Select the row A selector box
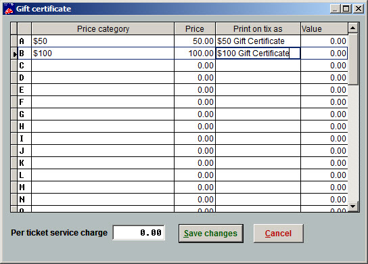Screen dimensions: 368x264 (14, 41)
